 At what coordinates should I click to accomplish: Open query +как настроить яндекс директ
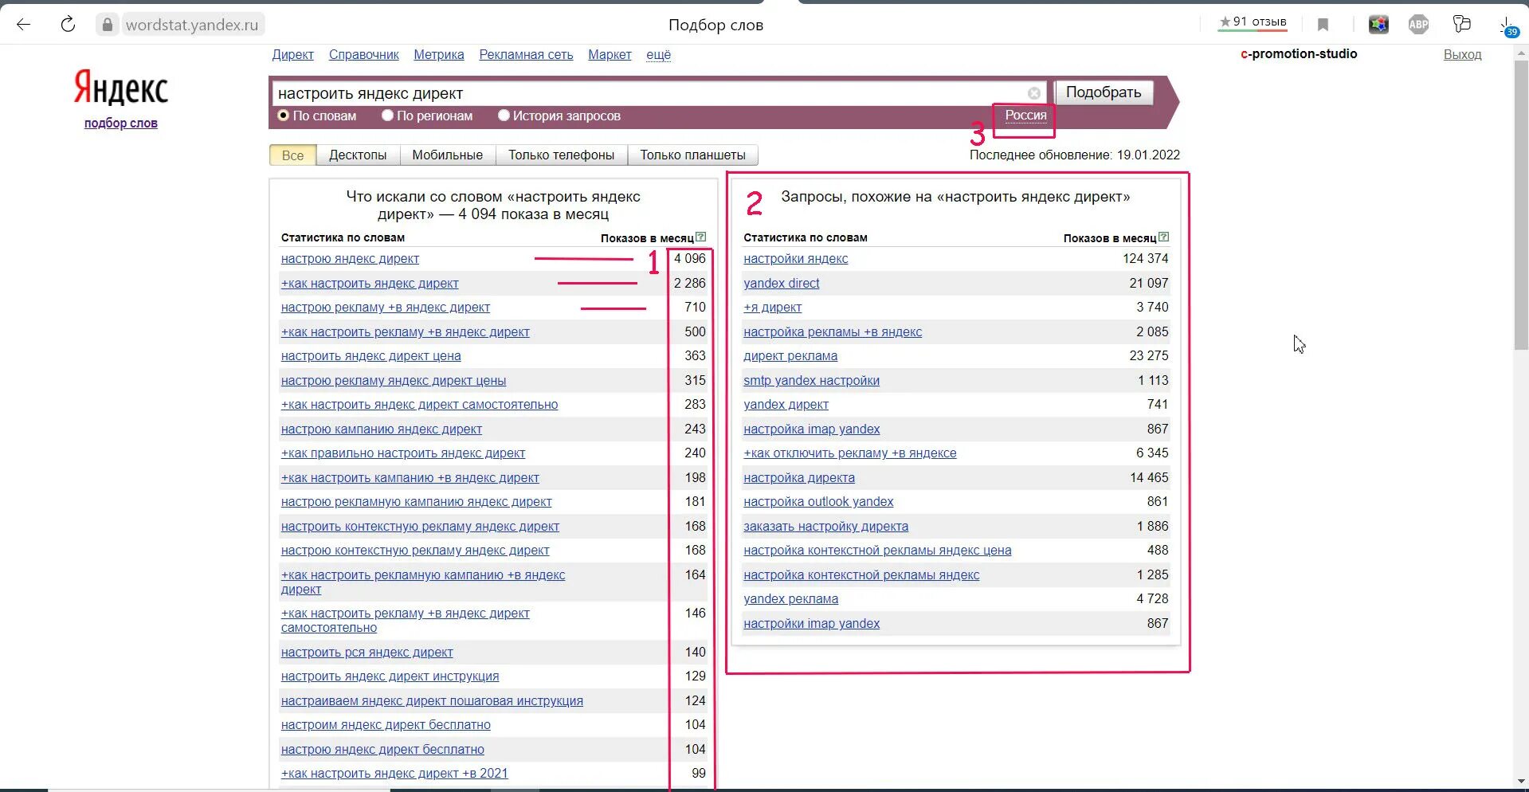[370, 284]
